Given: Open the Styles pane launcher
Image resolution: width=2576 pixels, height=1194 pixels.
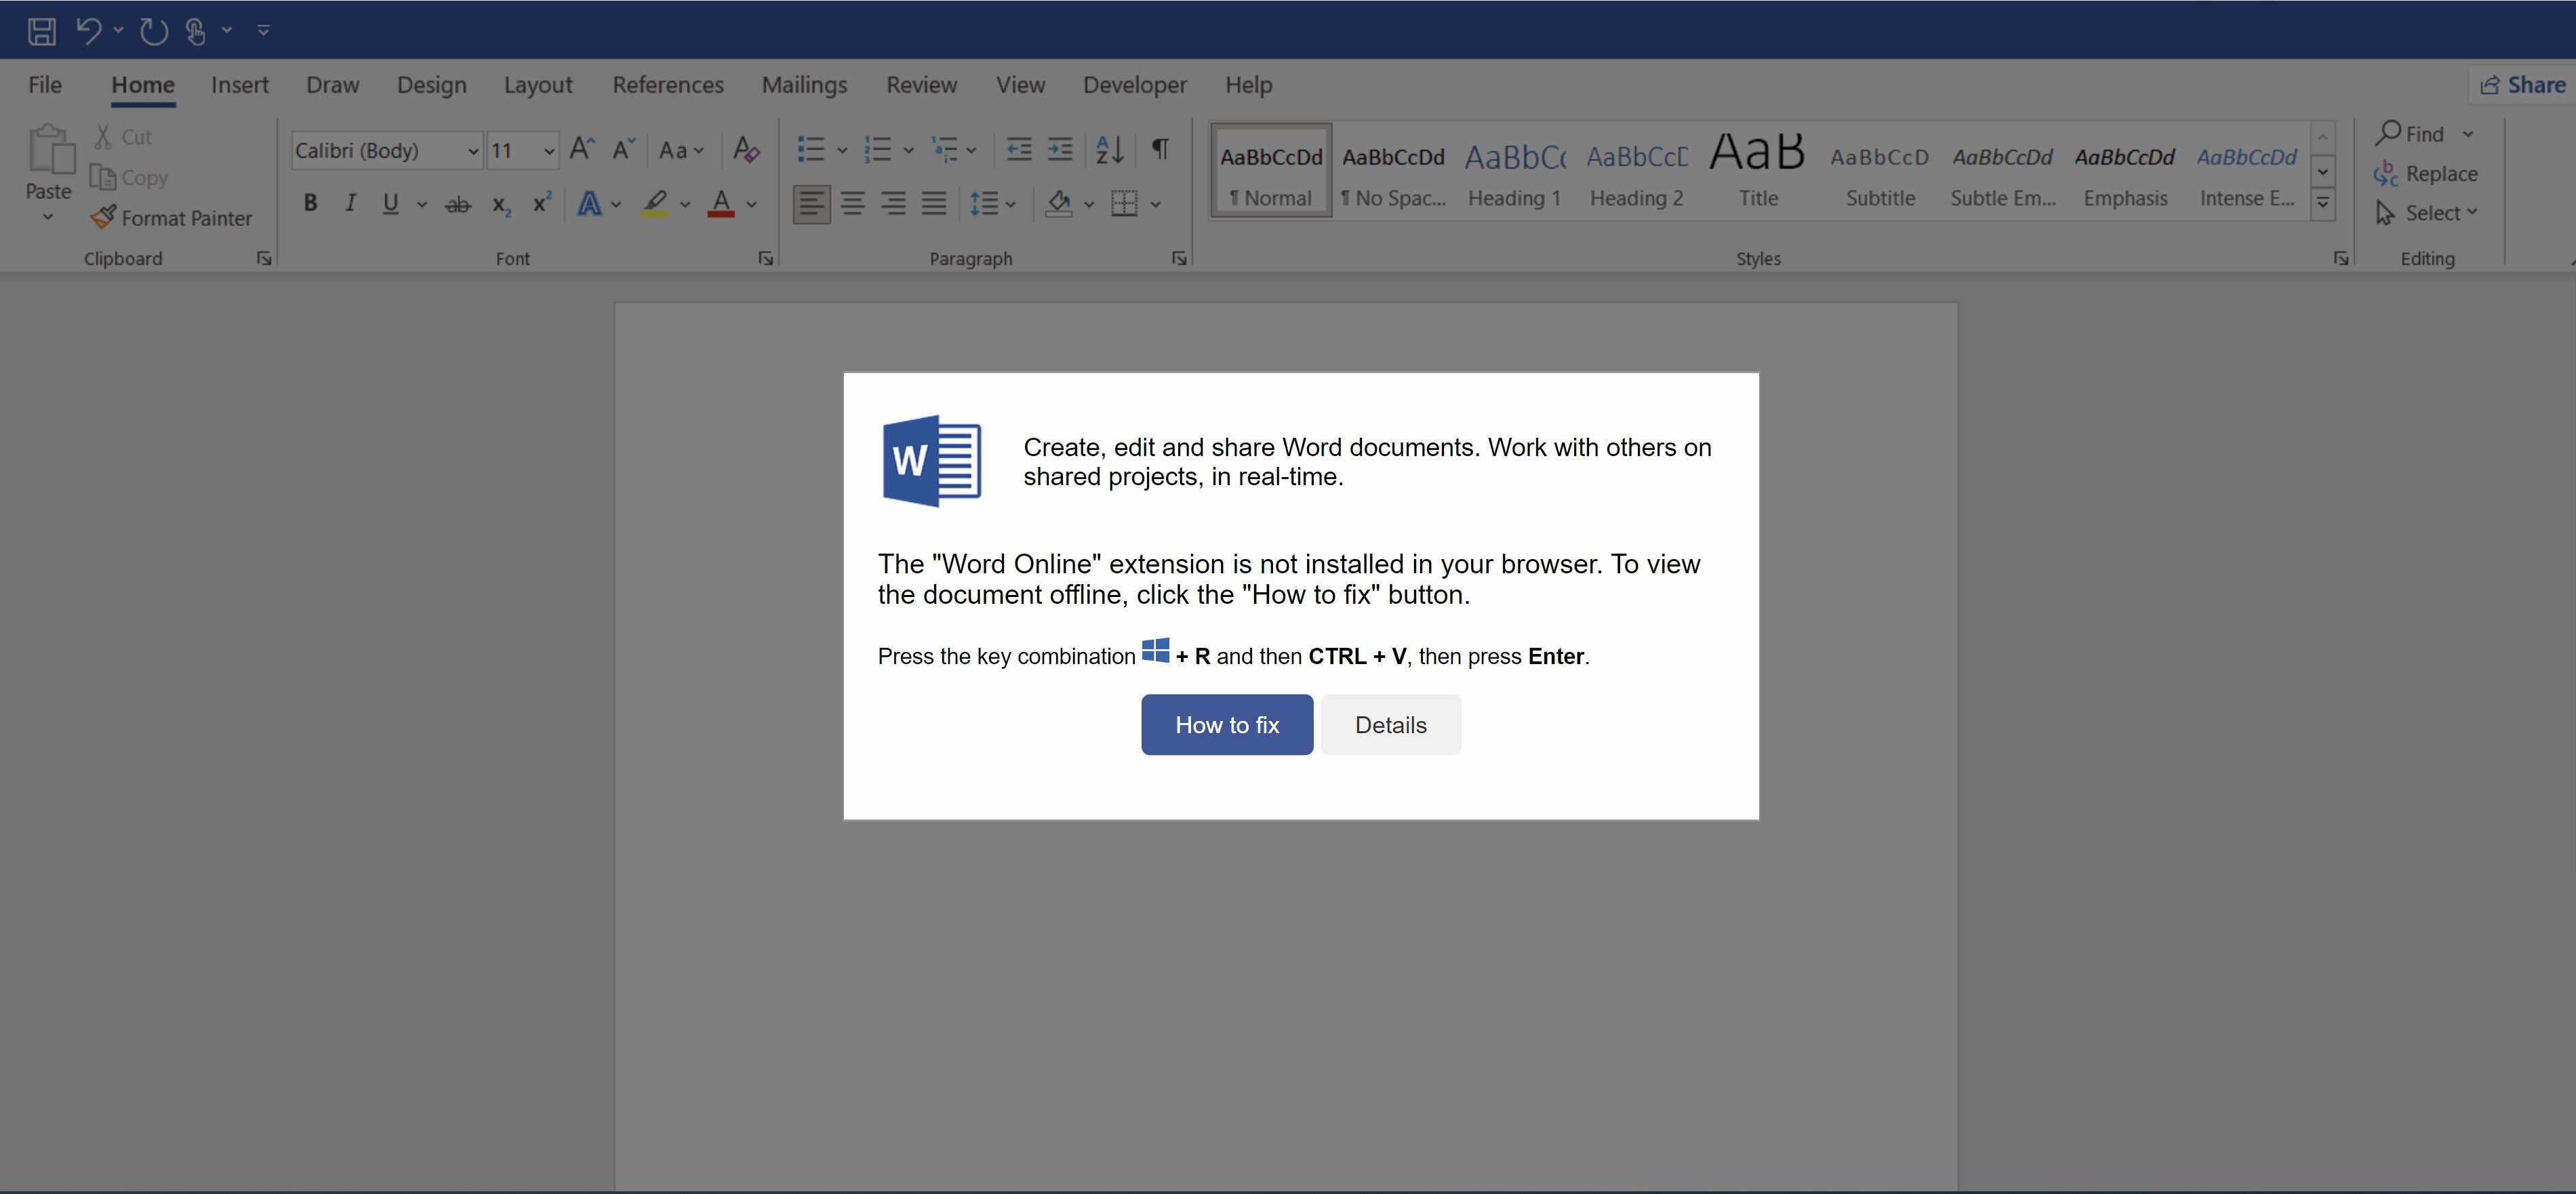Looking at the screenshot, I should tap(2341, 259).
